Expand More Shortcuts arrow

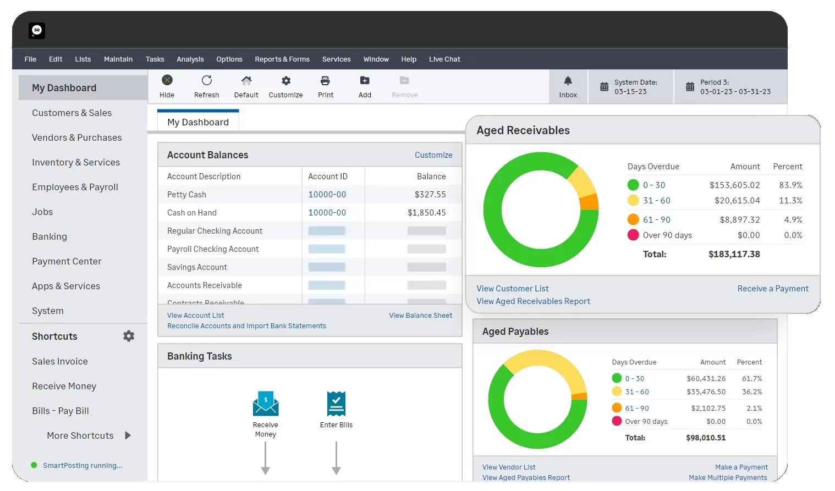[128, 435]
